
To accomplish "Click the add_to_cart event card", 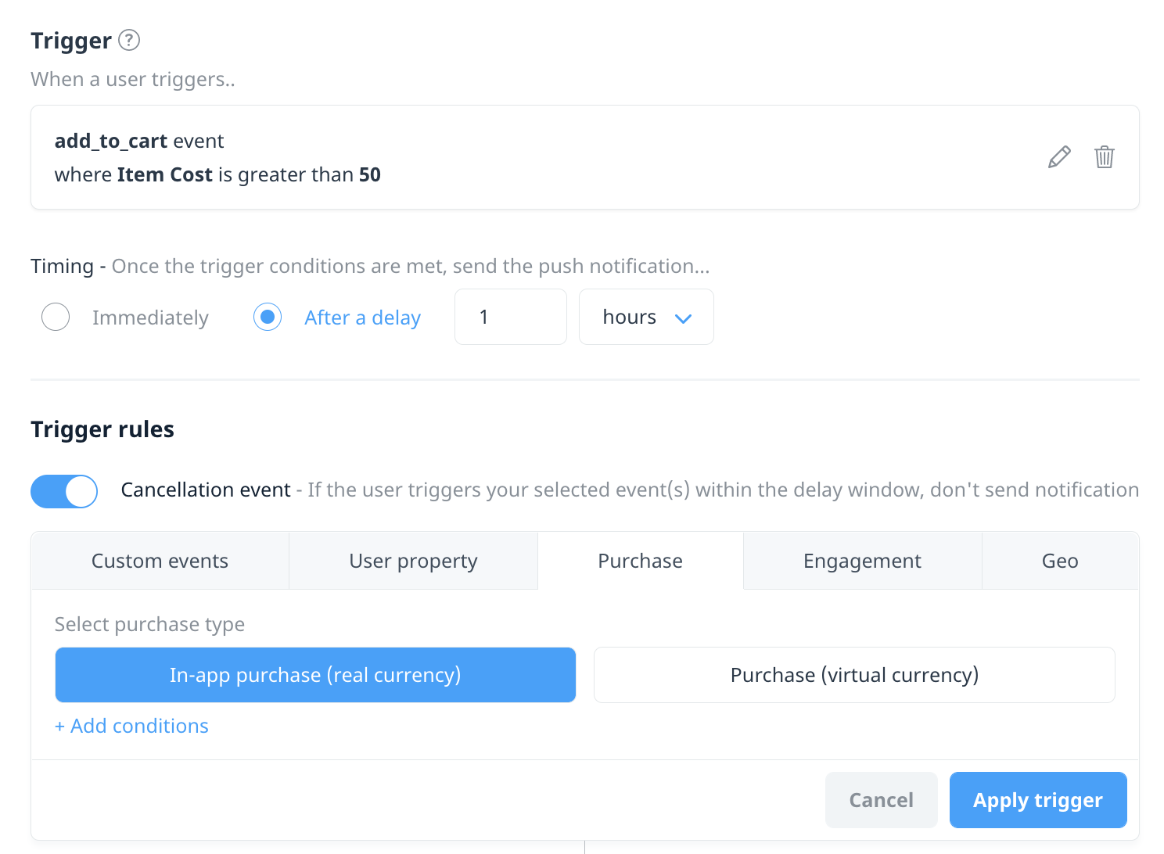I will (x=585, y=157).
